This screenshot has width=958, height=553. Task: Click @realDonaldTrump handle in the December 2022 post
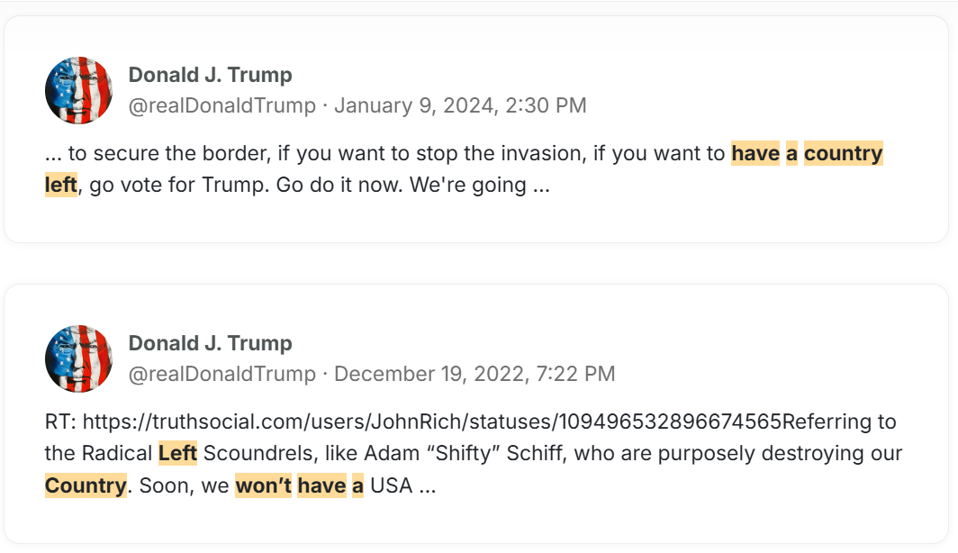point(222,374)
